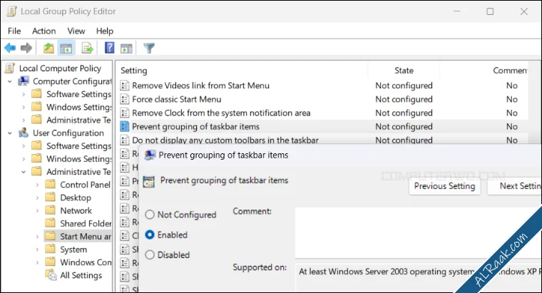Click the System folder icon in tree
Viewport: 542px width, 293px height.
click(x=51, y=249)
